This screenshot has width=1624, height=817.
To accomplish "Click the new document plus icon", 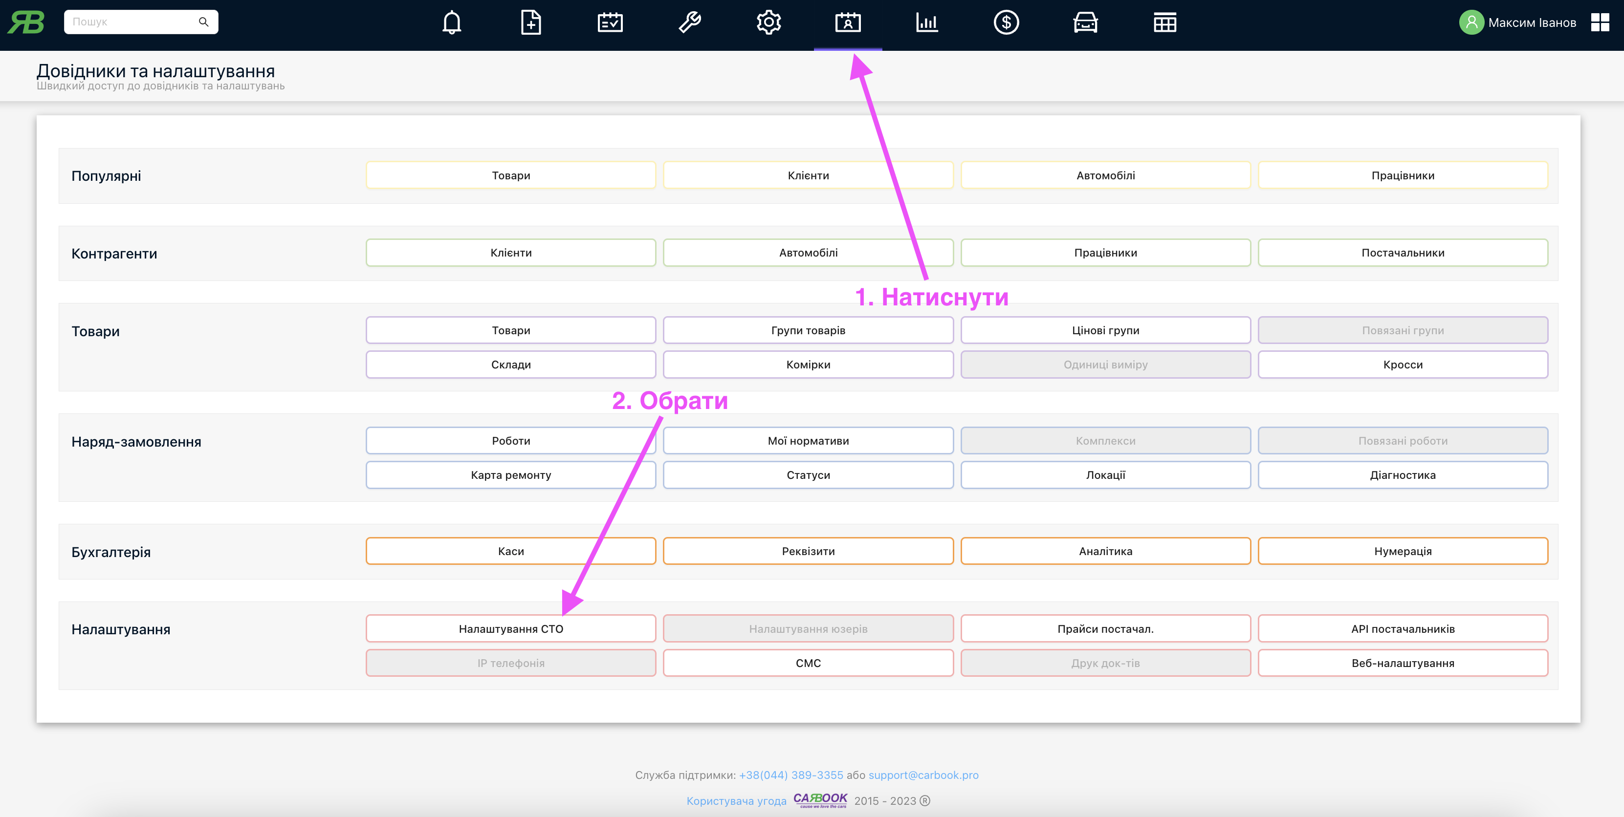I will [x=531, y=22].
